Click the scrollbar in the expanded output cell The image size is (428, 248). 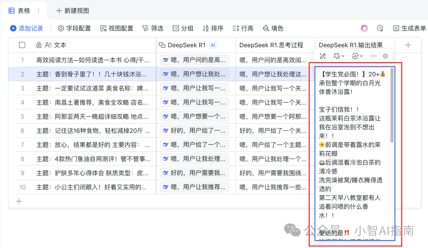392,105
